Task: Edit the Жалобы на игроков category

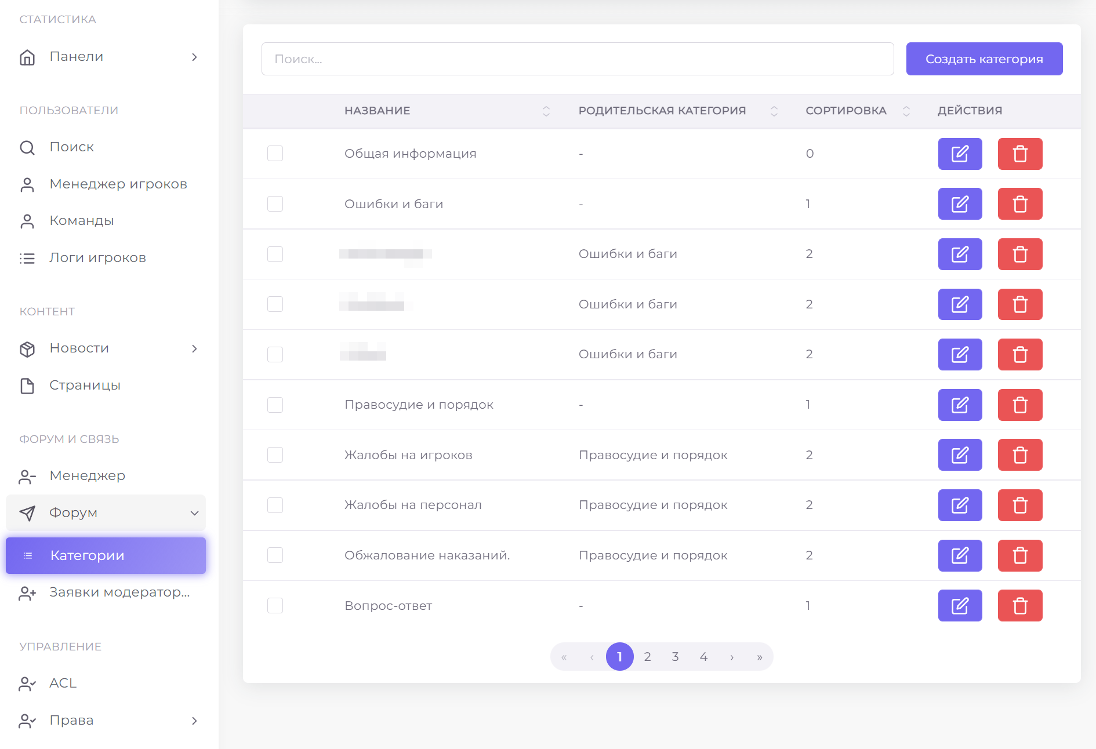Action: (960, 455)
